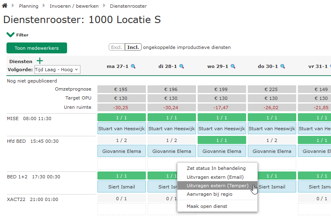Open magnifier for di 28-1
This screenshot has height=220, width=331.
pyautogui.click(x=182, y=66)
